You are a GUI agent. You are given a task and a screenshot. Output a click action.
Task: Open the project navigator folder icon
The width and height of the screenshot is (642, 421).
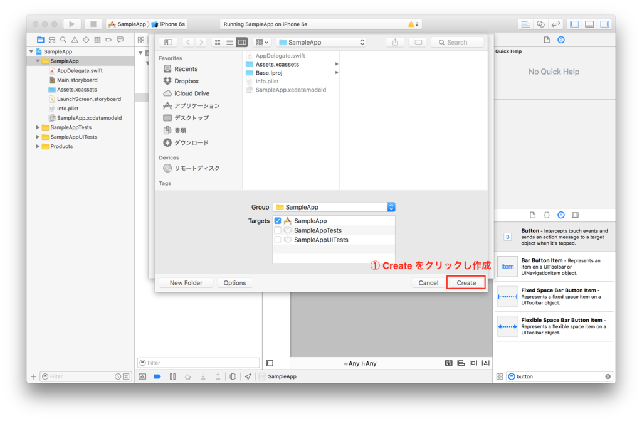point(40,40)
